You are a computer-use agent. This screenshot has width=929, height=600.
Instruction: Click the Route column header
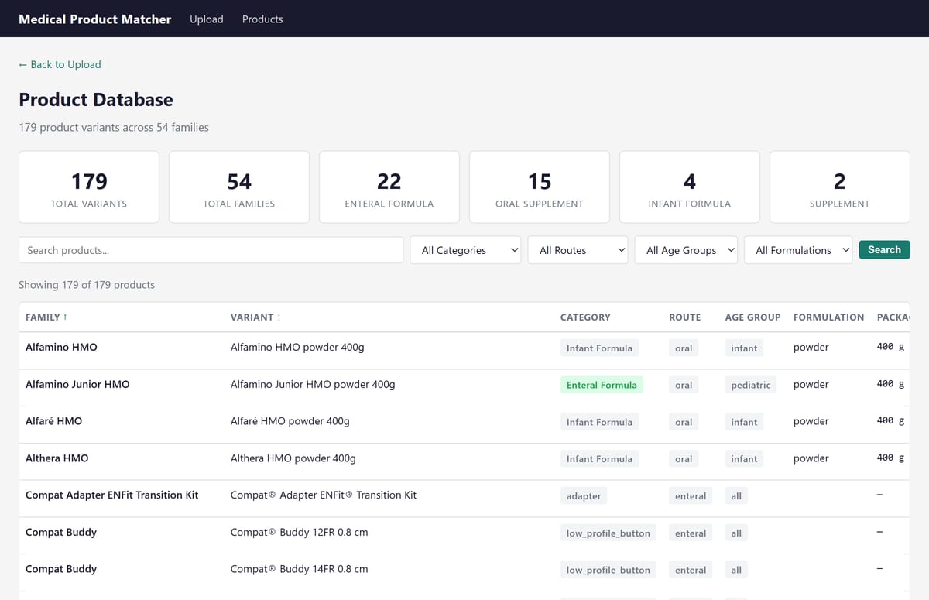point(685,317)
